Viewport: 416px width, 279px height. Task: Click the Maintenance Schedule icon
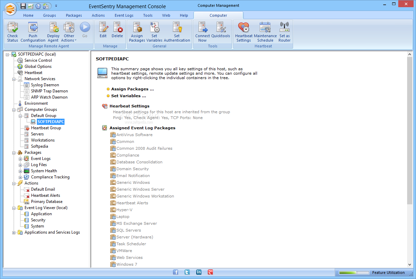[265, 32]
